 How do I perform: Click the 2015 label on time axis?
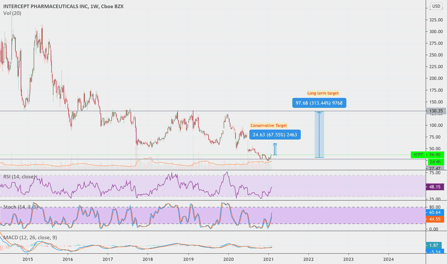(28, 259)
